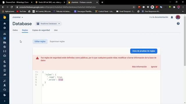
Task: Open Aplicaciones apps shortcut
Action: click(x=8, y=12)
